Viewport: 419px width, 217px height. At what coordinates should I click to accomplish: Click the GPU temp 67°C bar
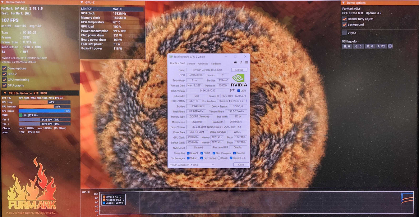tap(44, 102)
